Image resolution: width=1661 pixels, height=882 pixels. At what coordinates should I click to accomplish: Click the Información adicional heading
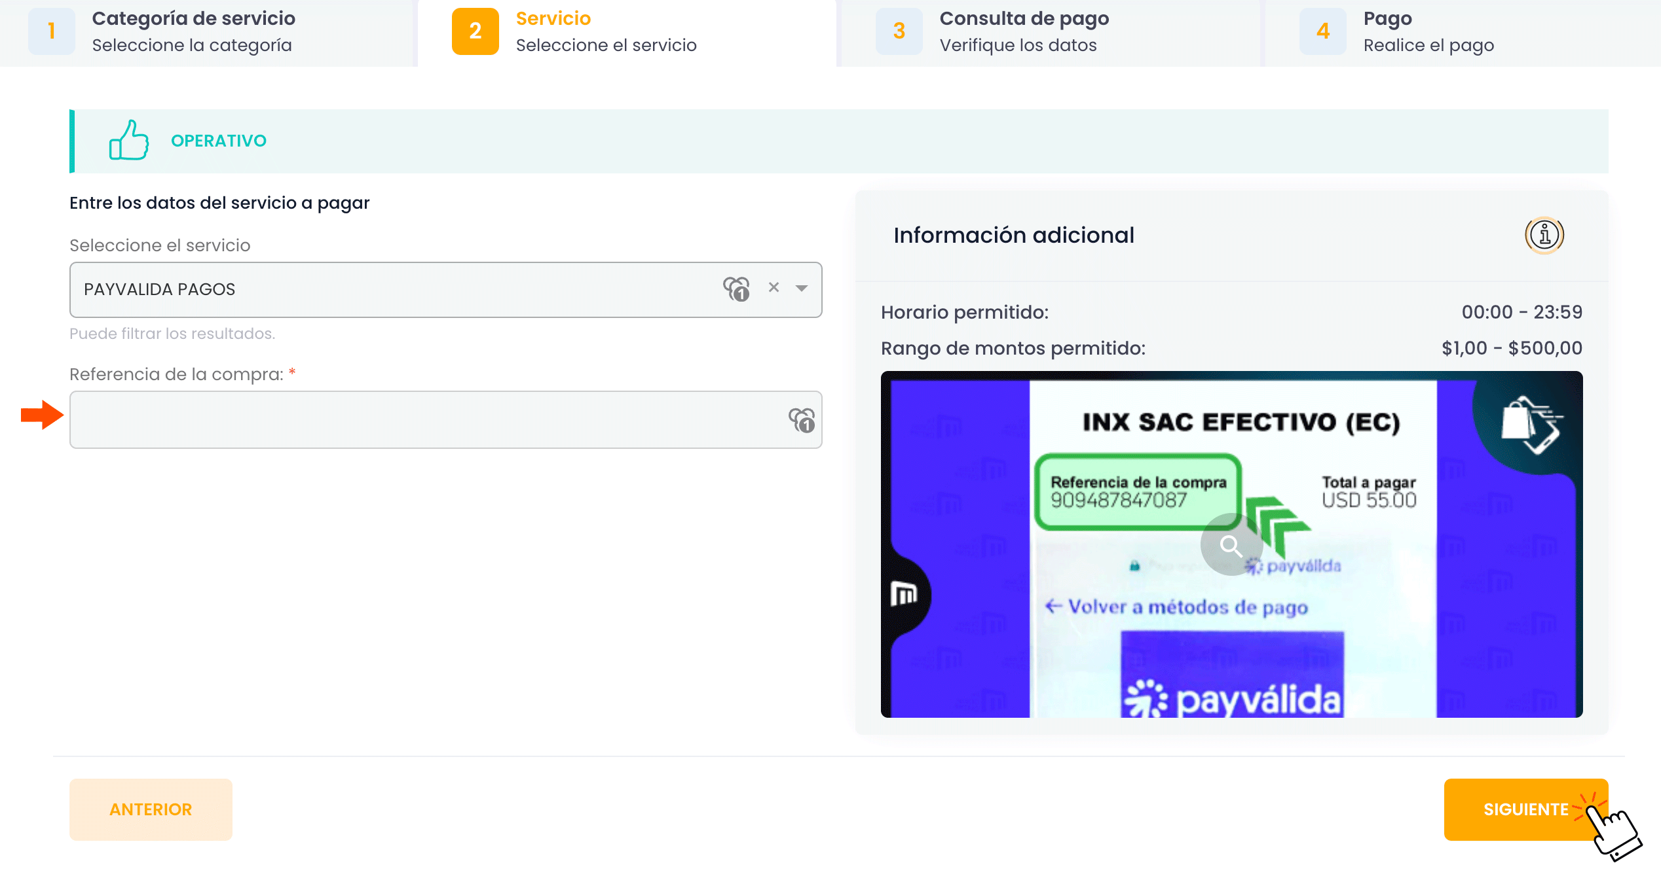pos(1014,235)
